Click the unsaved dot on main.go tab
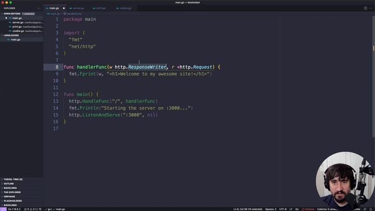This screenshot has width=375, height=211. (x=64, y=8)
